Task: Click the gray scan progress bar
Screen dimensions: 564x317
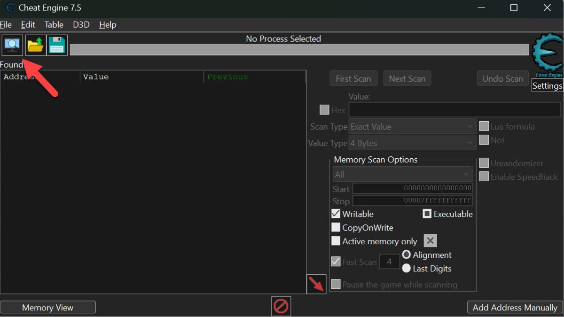Action: point(299,49)
